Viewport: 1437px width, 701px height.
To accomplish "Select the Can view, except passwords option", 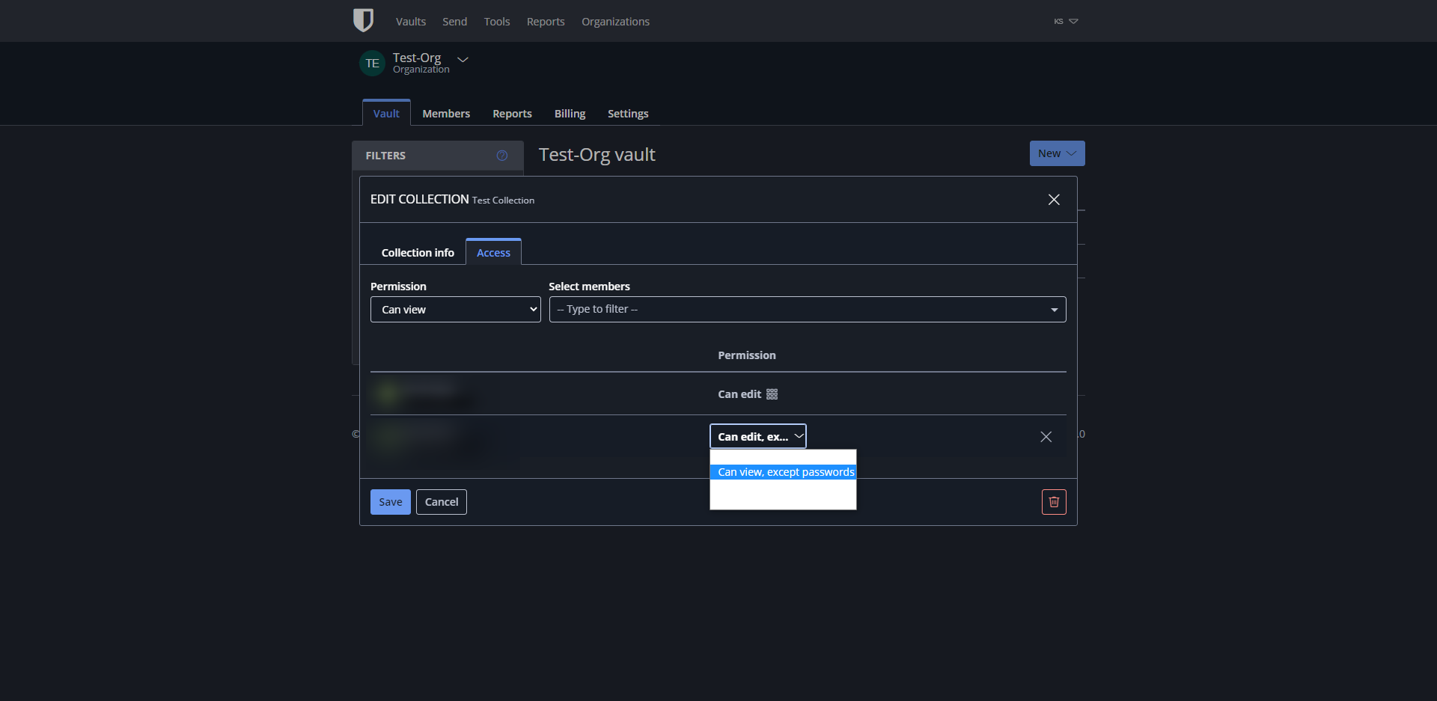I will [x=785, y=471].
